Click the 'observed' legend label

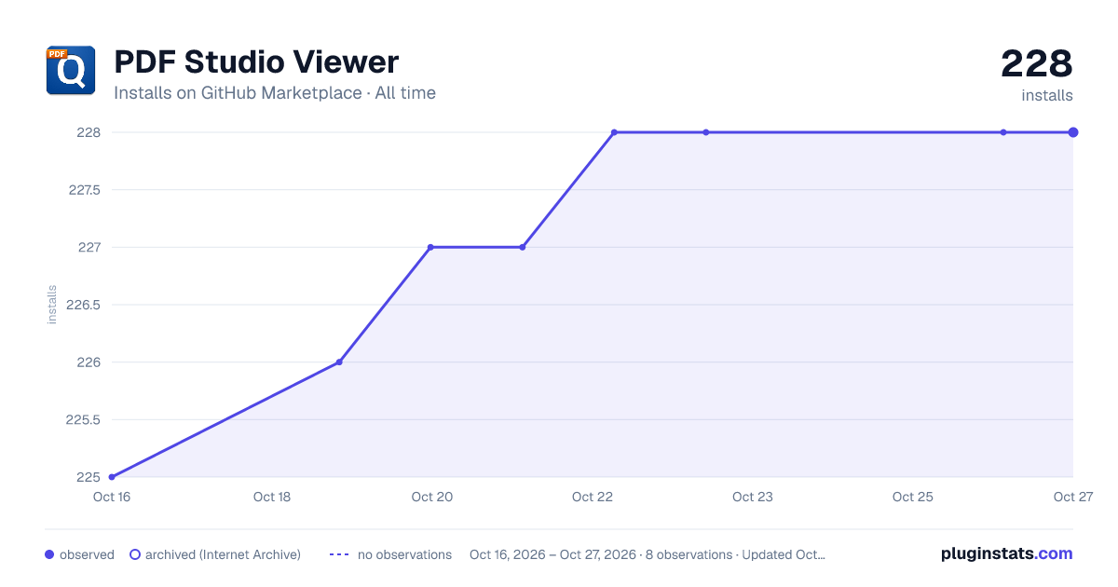coord(87,554)
